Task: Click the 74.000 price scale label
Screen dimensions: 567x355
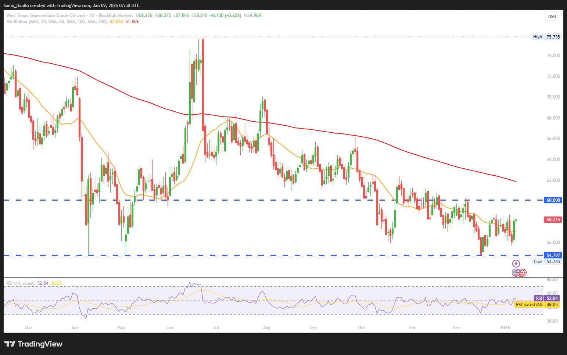Action: 553,55
